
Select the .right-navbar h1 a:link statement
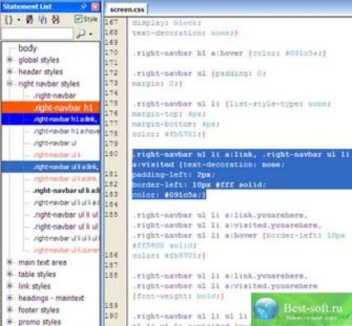point(50,120)
